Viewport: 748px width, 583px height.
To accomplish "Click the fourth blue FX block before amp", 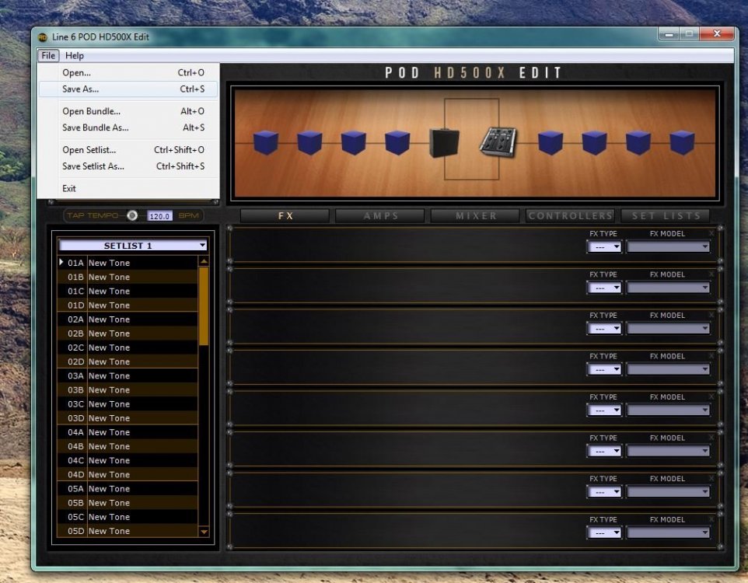I will [x=397, y=142].
